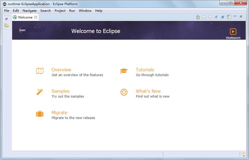249x160 pixels.
Task: Click 'Find out what is new' text
Action: (x=153, y=96)
